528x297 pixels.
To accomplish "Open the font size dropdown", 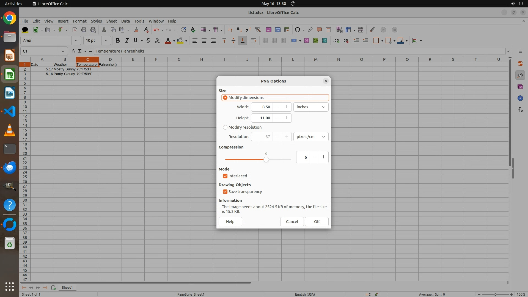I will coord(106,40).
